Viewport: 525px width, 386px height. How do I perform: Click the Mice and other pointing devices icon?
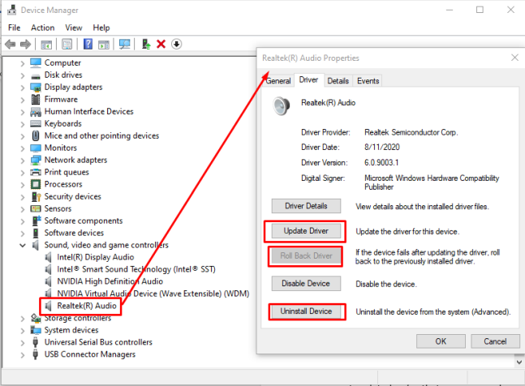pyautogui.click(x=36, y=135)
